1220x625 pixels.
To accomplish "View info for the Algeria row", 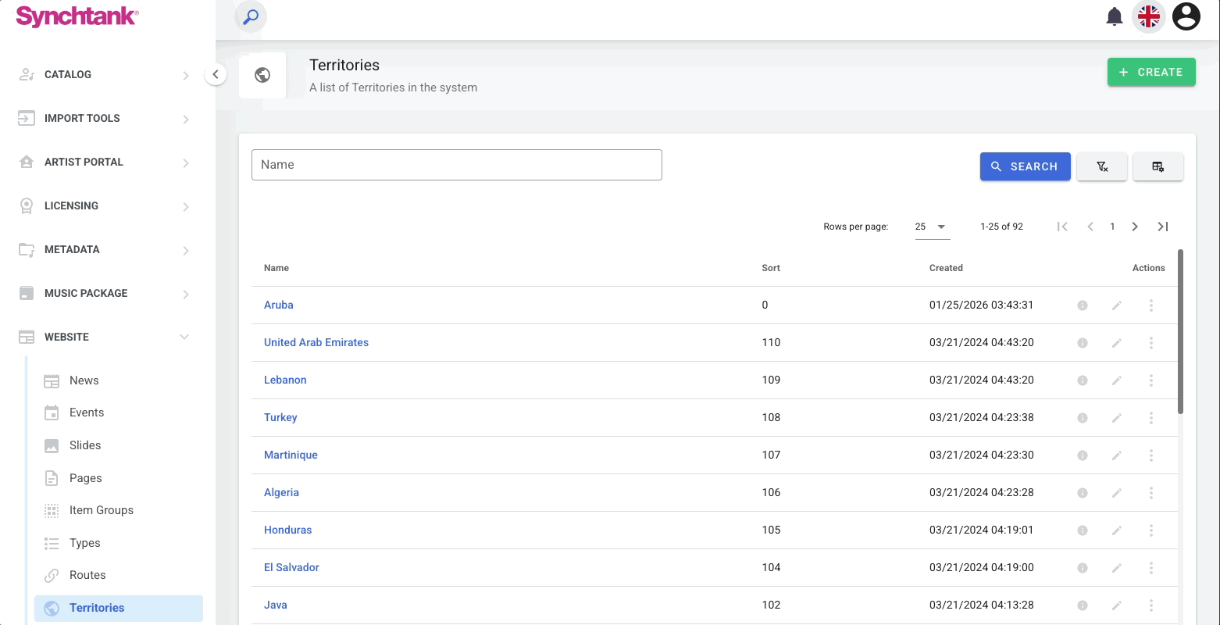I will click(1083, 493).
